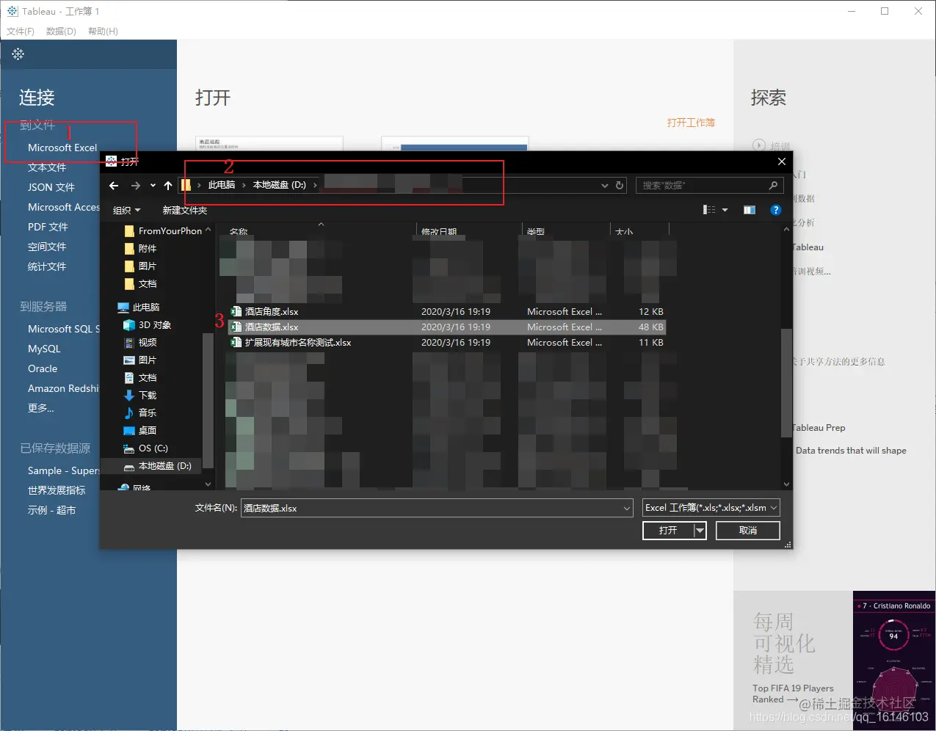Click 打开工作簿 link
Viewport: 936px width, 731px height.
click(691, 123)
